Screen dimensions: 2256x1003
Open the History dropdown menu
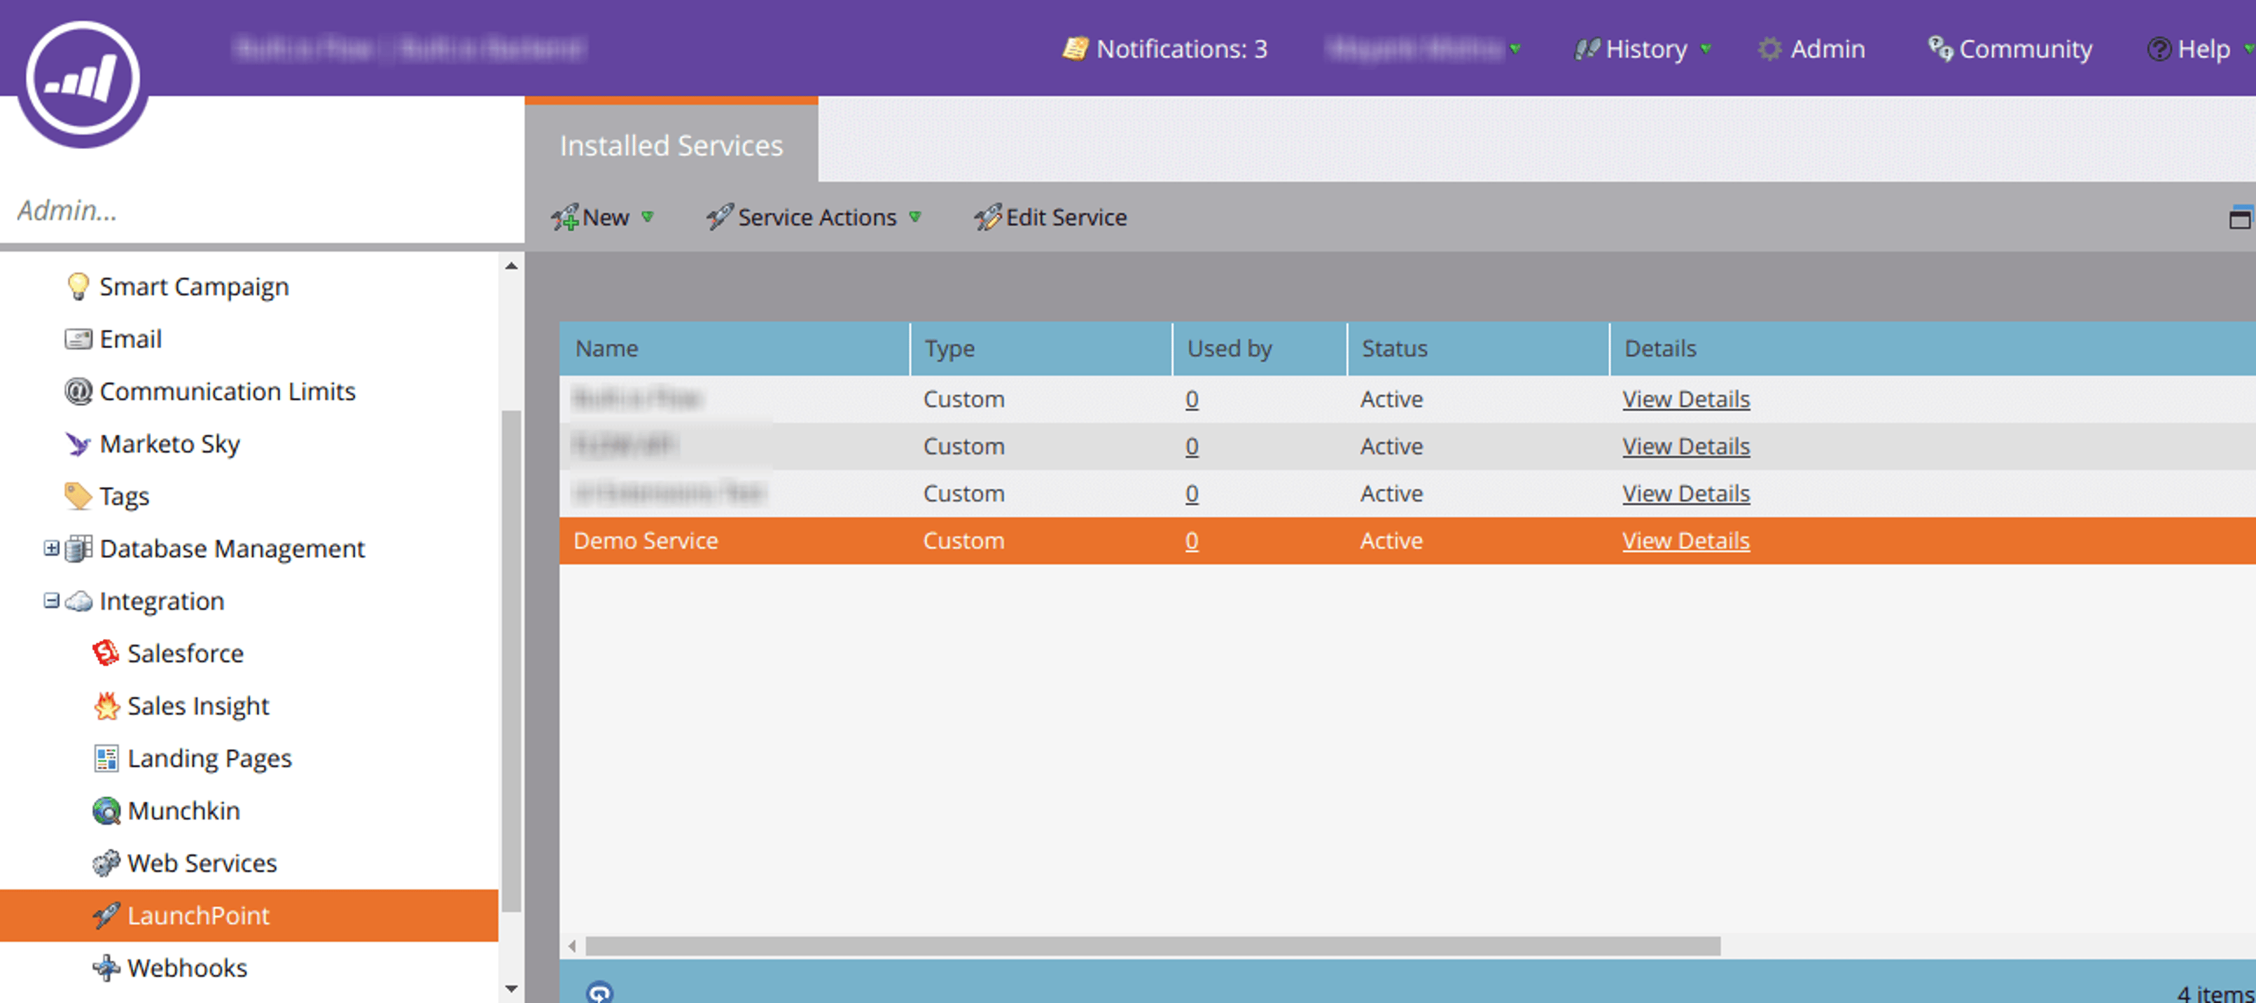point(1642,49)
